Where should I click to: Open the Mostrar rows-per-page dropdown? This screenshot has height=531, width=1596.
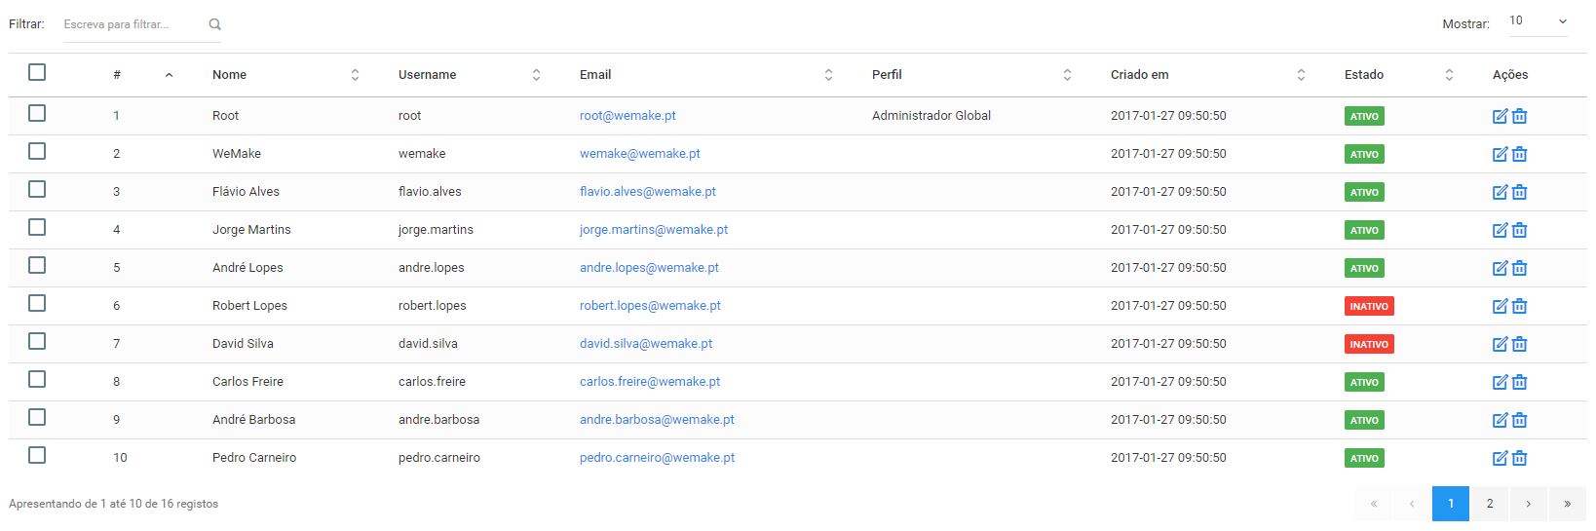tap(1538, 21)
